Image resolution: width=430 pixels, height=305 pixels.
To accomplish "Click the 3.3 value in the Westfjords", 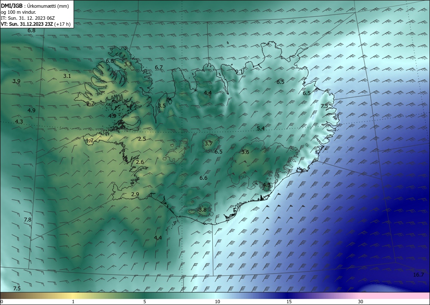I will [128, 65].
